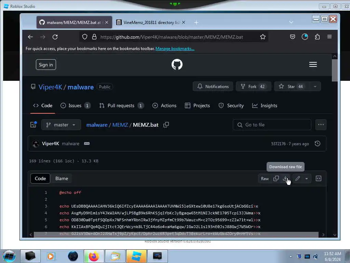Screen dimensions: 350x263
Task: Open the symbols panel icon
Action: pyautogui.click(x=319, y=178)
